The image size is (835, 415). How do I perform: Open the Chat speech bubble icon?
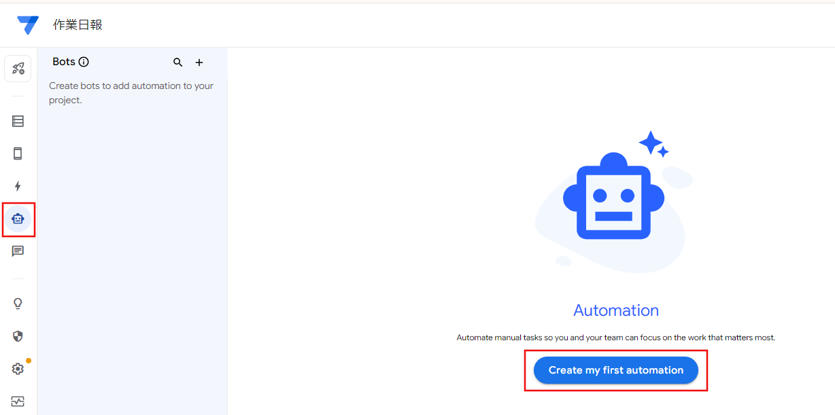point(18,251)
